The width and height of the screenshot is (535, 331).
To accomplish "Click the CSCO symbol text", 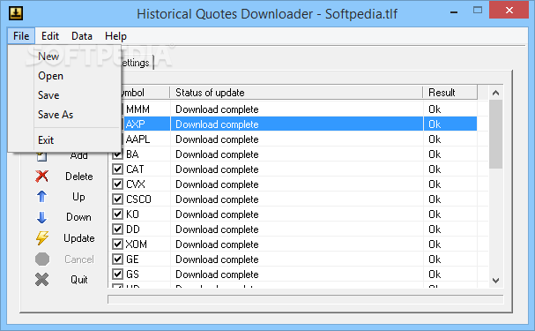I will pos(138,199).
